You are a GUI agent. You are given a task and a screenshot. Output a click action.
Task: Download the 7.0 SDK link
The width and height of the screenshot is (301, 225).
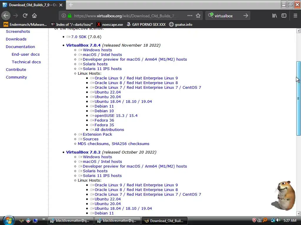coord(79,37)
